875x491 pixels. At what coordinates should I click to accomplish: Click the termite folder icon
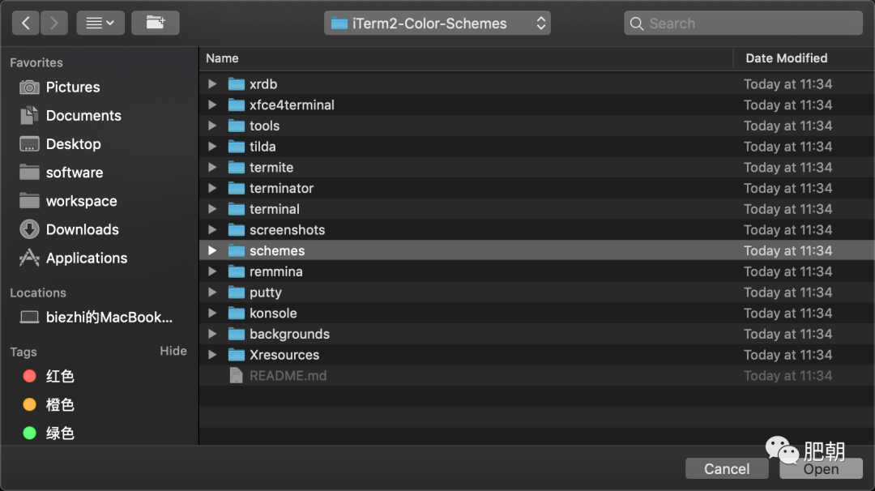click(236, 168)
